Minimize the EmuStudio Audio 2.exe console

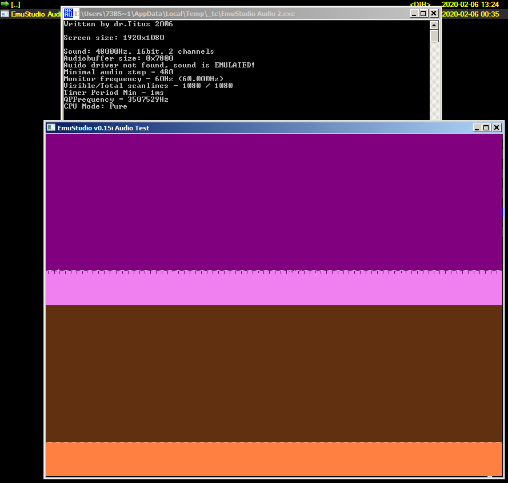pos(414,13)
